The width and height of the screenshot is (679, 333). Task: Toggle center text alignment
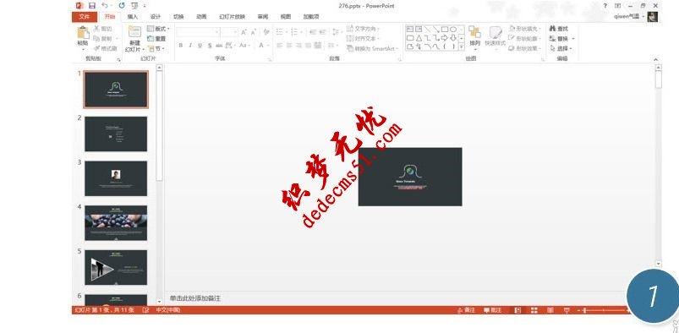pos(289,45)
